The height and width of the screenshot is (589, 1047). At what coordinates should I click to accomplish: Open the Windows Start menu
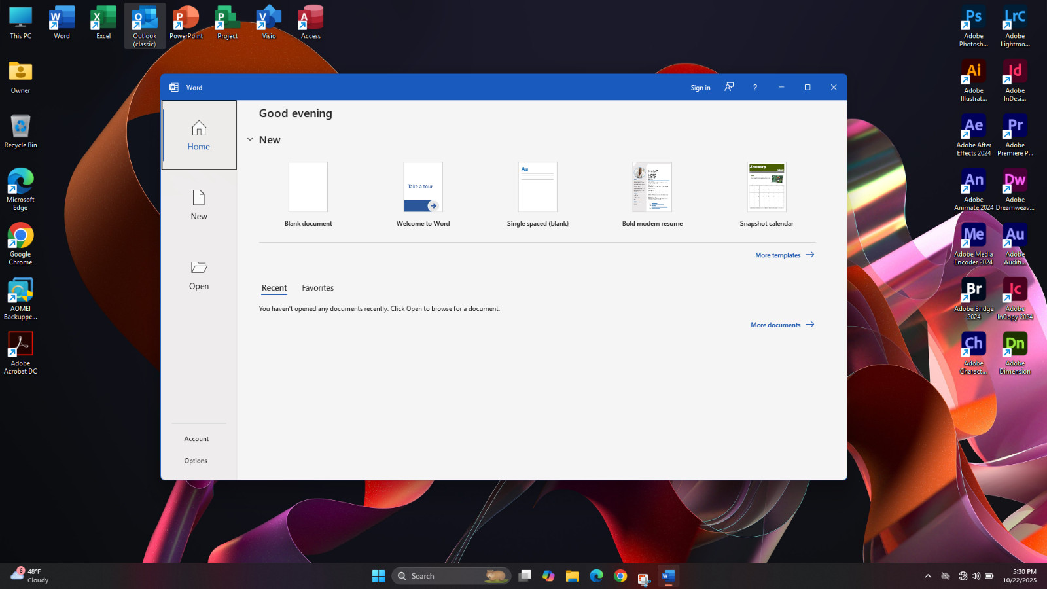pos(378,576)
